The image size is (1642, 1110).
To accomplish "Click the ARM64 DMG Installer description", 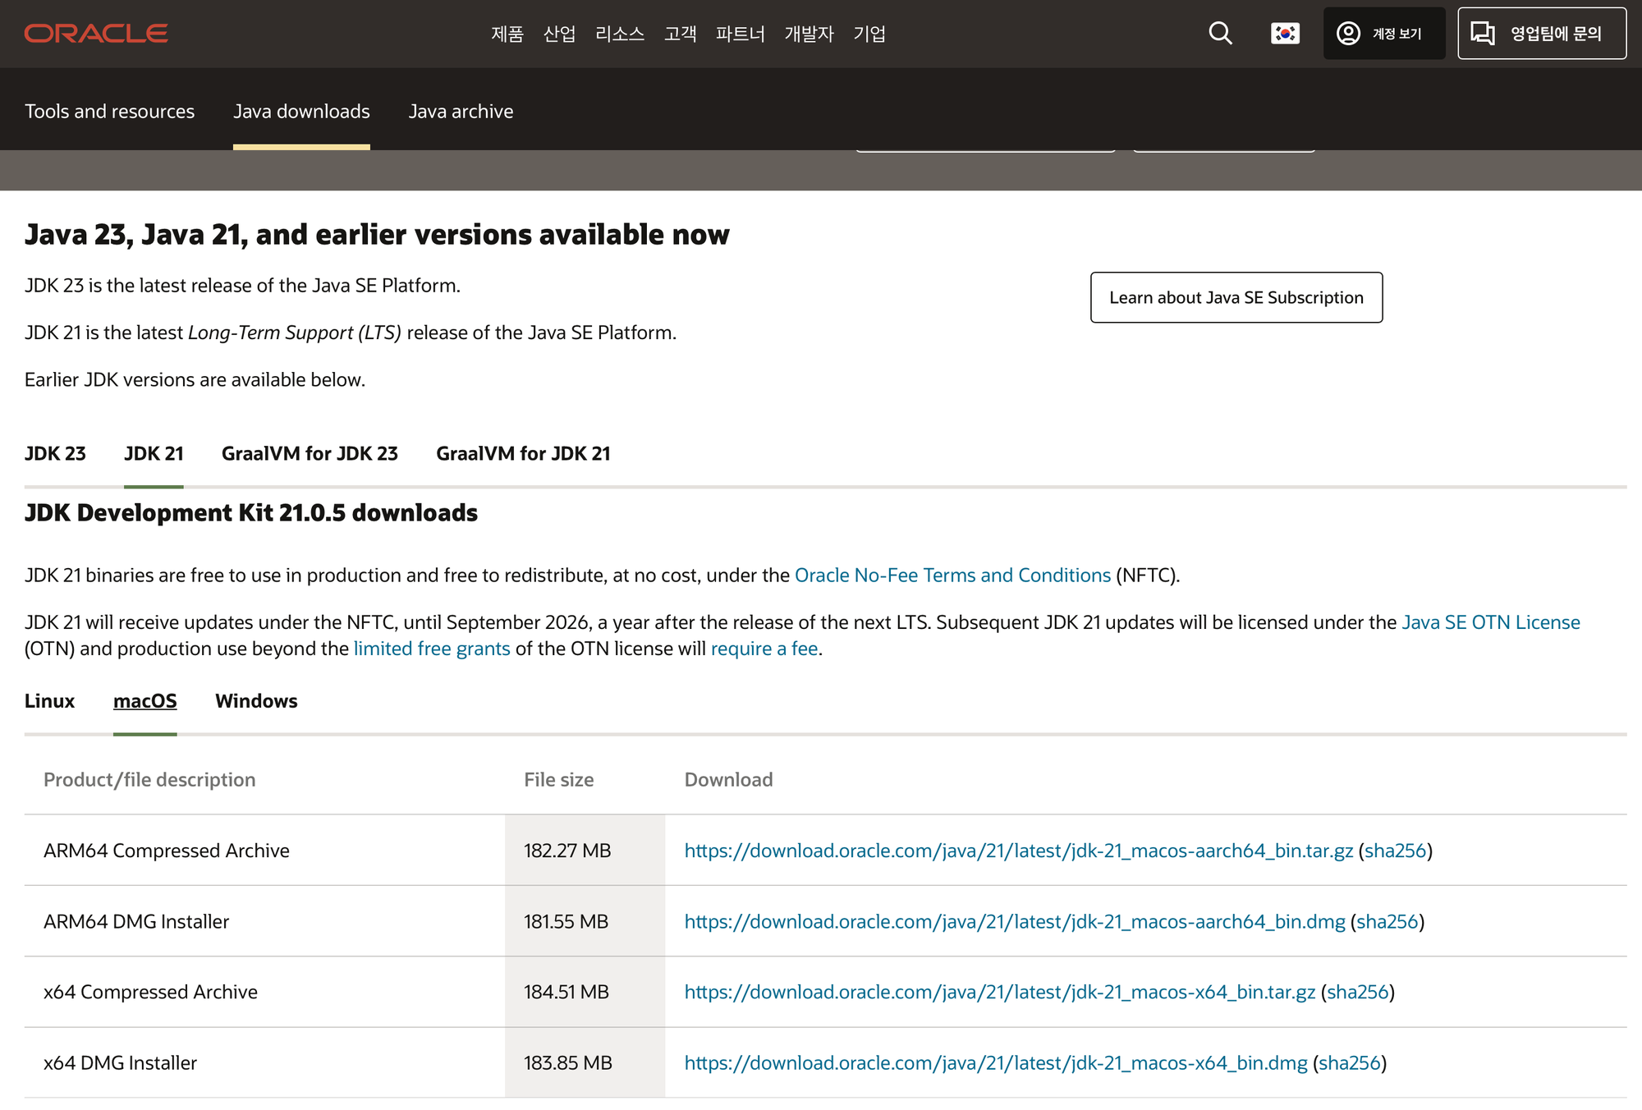I will (136, 921).
